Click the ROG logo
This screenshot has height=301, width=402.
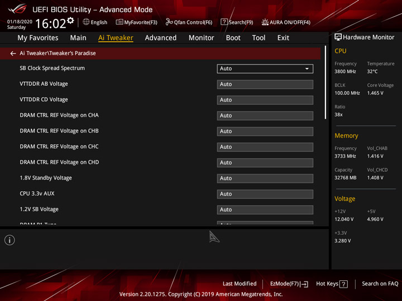[x=17, y=9]
